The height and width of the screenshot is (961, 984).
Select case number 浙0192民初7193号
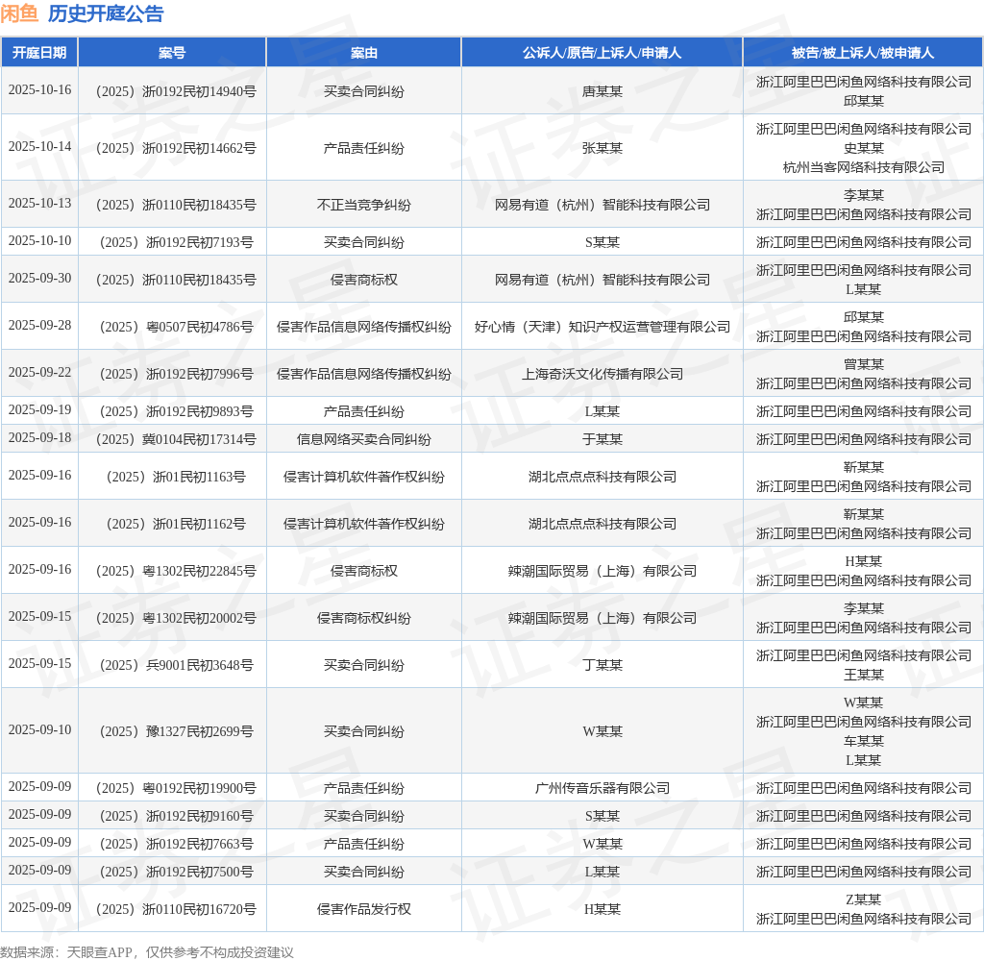point(176,242)
